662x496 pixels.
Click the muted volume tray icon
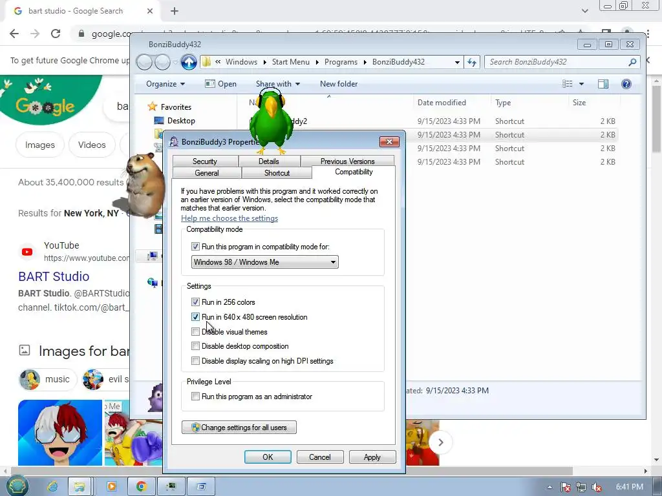pos(597,487)
